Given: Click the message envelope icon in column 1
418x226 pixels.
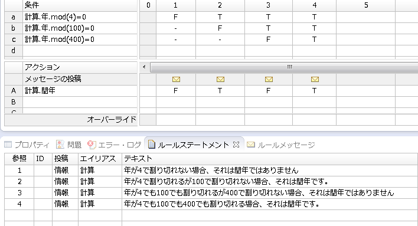Looking at the screenshot, I should [x=176, y=80].
